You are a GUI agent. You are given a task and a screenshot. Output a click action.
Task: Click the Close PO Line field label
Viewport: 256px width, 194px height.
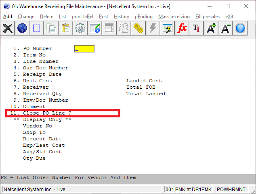[47, 113]
